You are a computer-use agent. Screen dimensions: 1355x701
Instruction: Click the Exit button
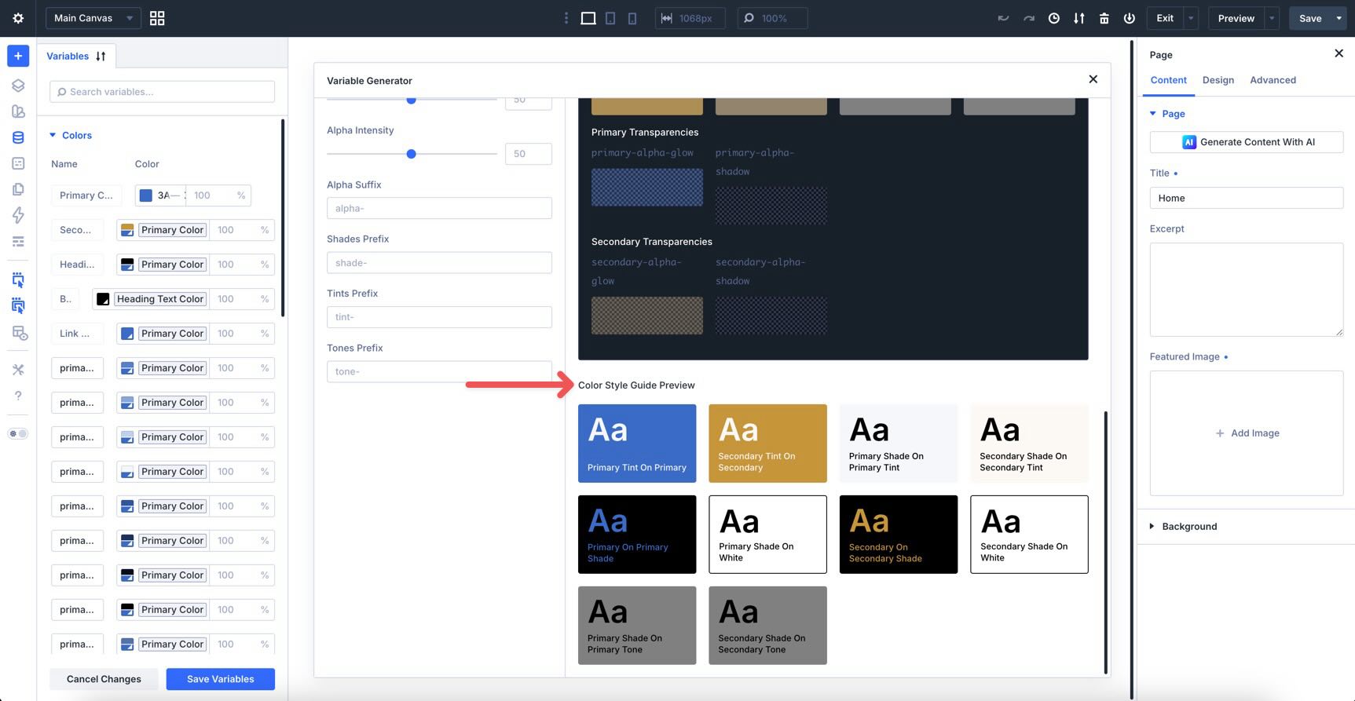(x=1165, y=18)
